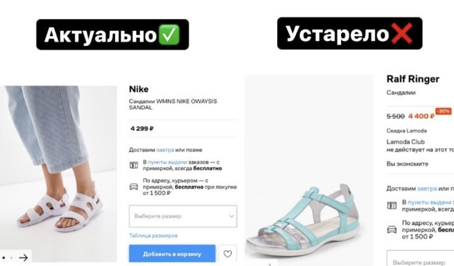Click завтра link in Ralf Ringer delivery
454x266 pixels.
(x=427, y=188)
